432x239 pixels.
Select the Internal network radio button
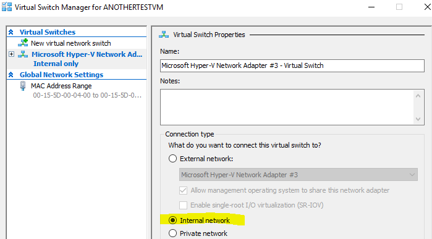173,220
